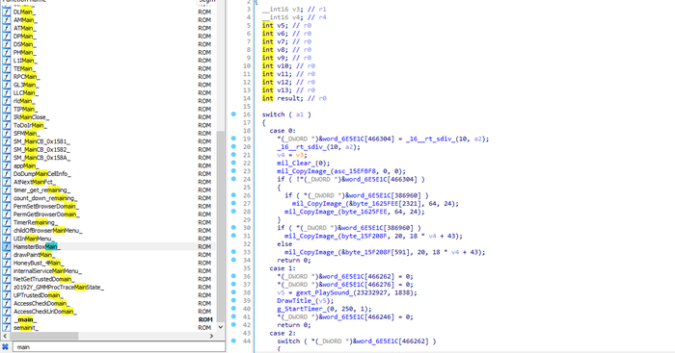
Task: Click right arrow of horizontal scrollbar
Action: tap(211, 336)
